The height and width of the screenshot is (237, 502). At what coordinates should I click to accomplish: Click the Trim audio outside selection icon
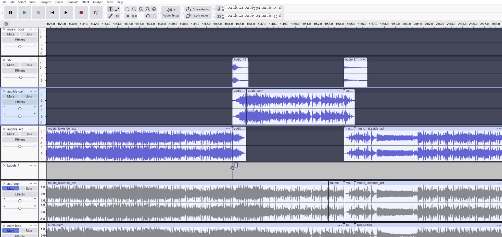click(x=128, y=16)
